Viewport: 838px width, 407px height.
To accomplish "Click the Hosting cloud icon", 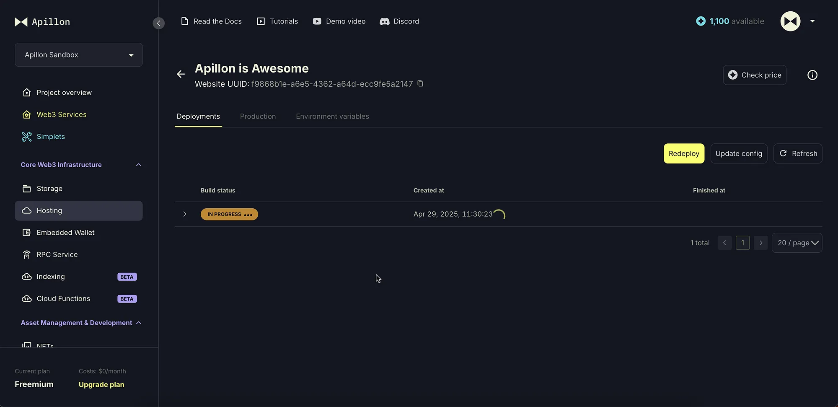I will [x=27, y=211].
